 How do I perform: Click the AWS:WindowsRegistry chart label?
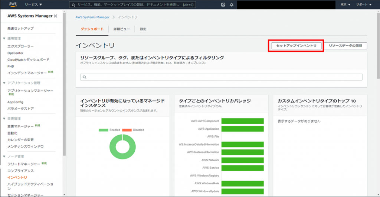(x=205, y=176)
